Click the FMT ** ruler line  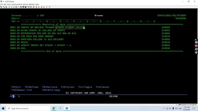(83, 22)
